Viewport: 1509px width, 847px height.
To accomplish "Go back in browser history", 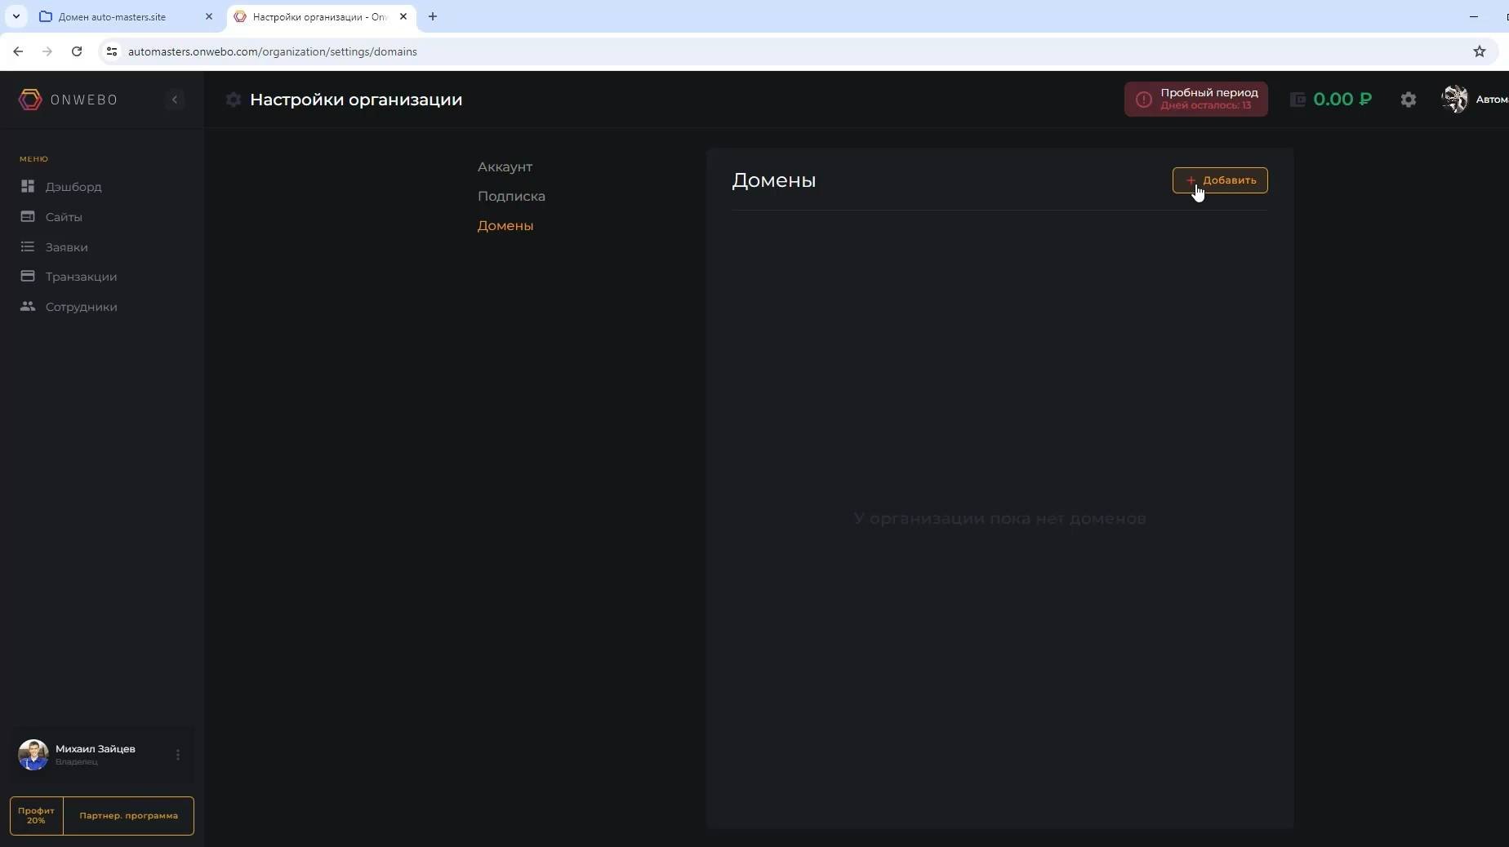I will point(18,51).
